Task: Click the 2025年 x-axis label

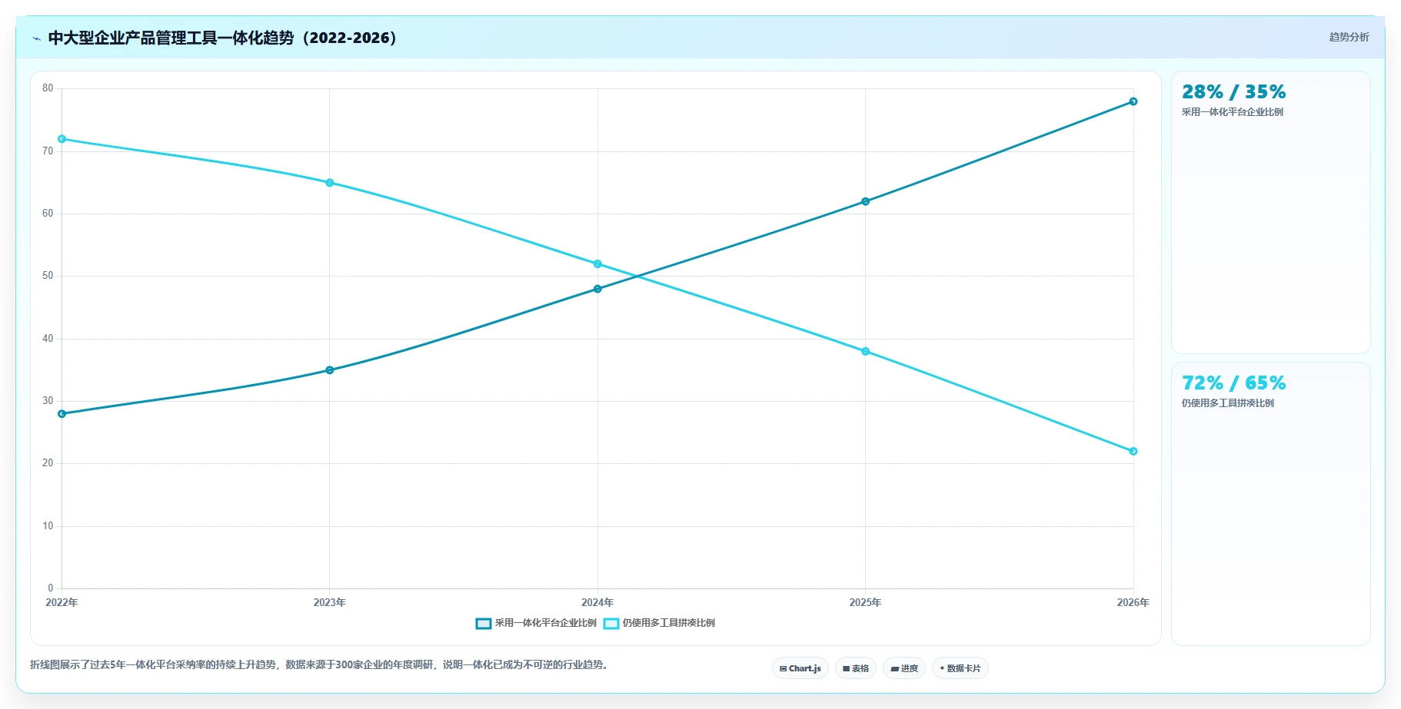Action: click(866, 602)
